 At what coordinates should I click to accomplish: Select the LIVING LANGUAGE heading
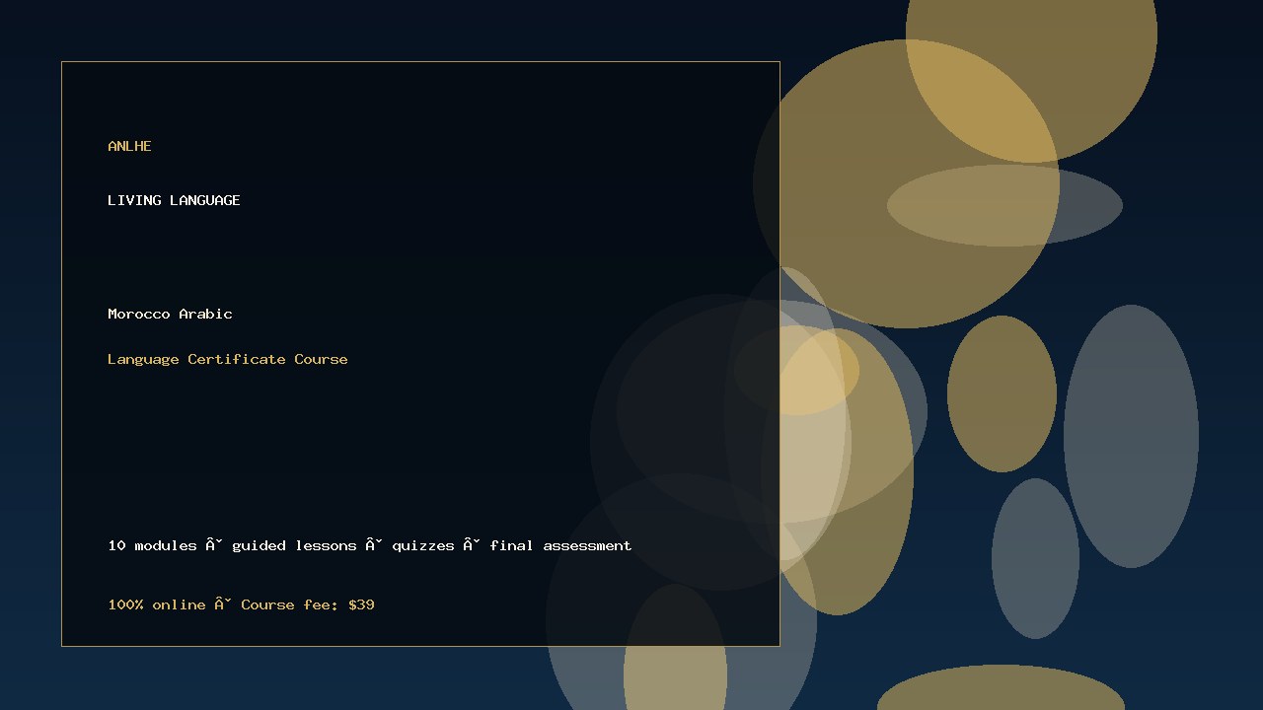(x=174, y=200)
